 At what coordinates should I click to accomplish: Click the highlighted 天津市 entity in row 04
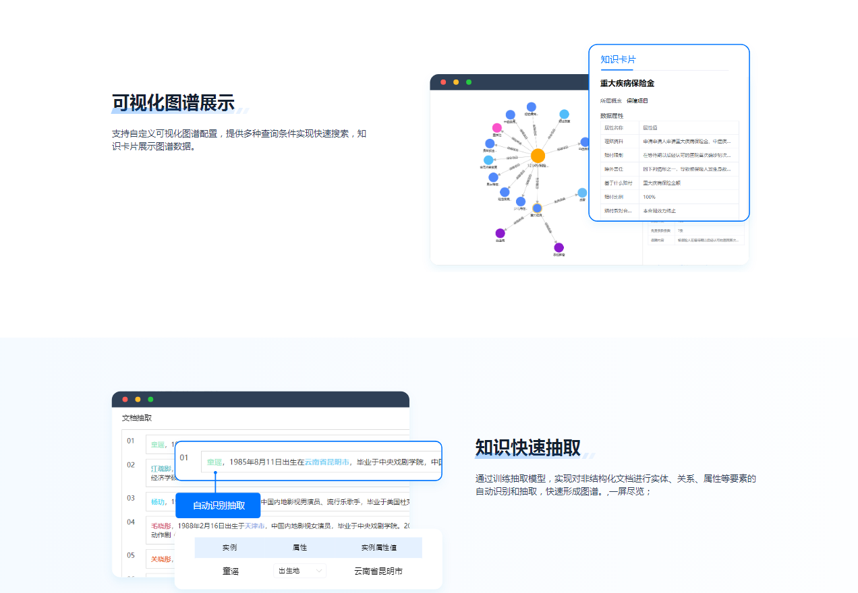(x=254, y=526)
